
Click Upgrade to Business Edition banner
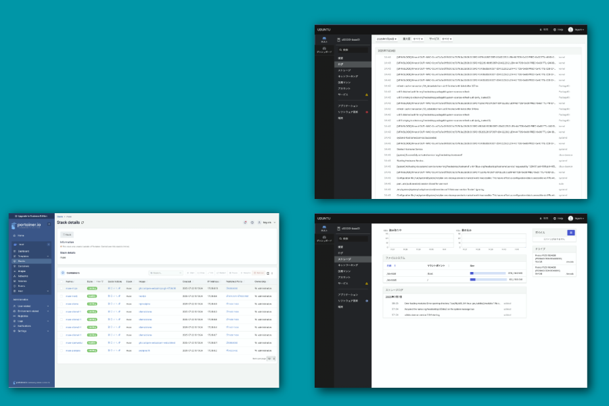[31, 216]
